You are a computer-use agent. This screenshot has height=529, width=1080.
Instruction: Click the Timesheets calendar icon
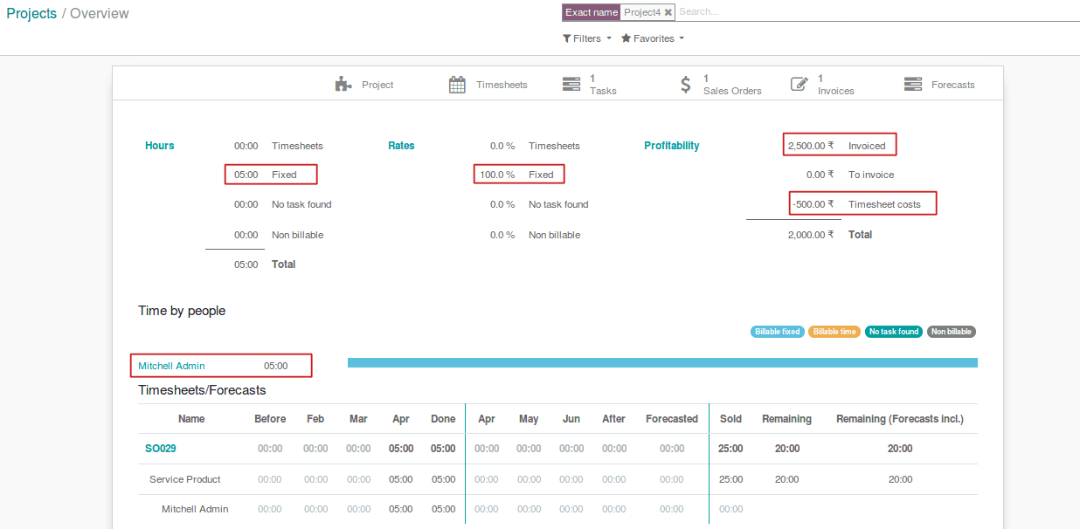(457, 85)
